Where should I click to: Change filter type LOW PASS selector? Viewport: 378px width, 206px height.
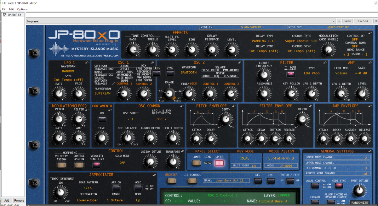tap(312, 73)
